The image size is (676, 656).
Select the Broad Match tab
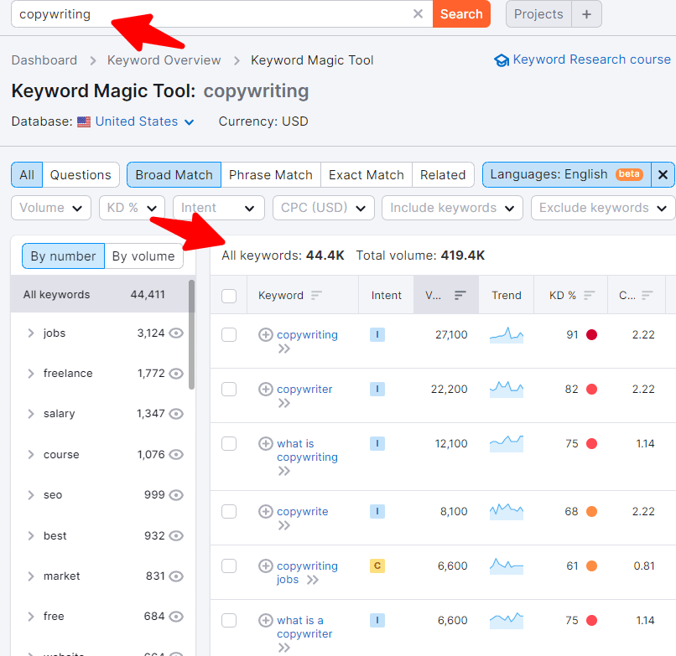174,174
